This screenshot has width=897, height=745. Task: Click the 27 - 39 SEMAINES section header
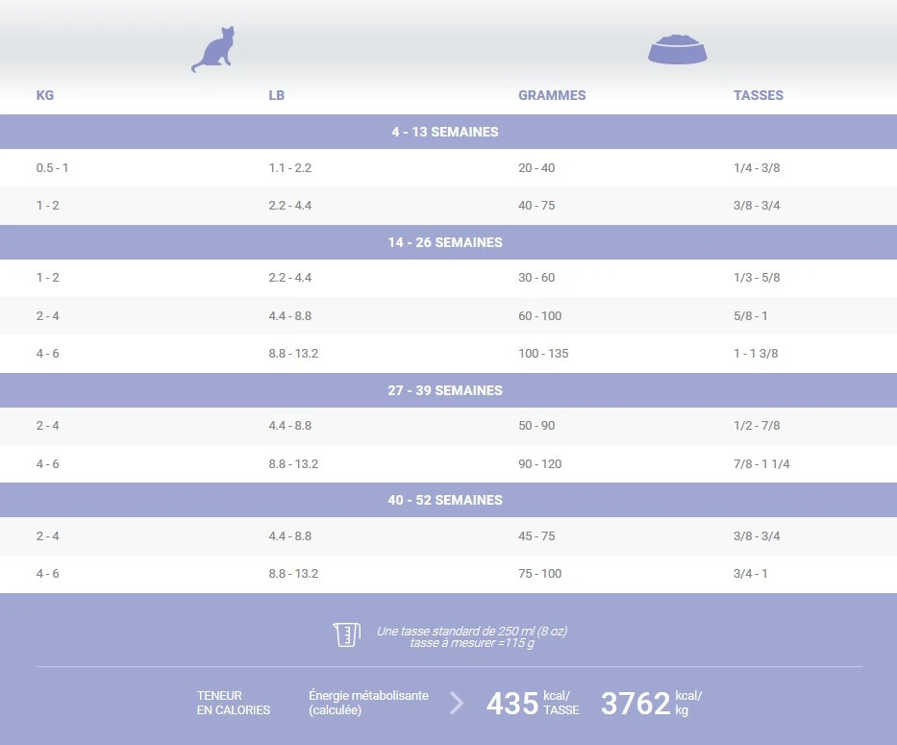[444, 390]
